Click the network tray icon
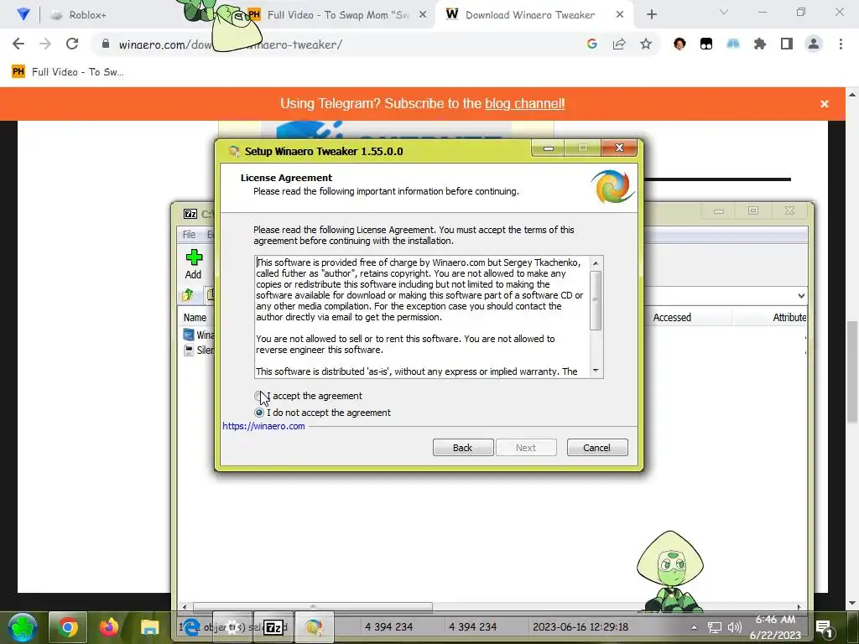Viewport: 859px width, 644px height. coord(714,627)
